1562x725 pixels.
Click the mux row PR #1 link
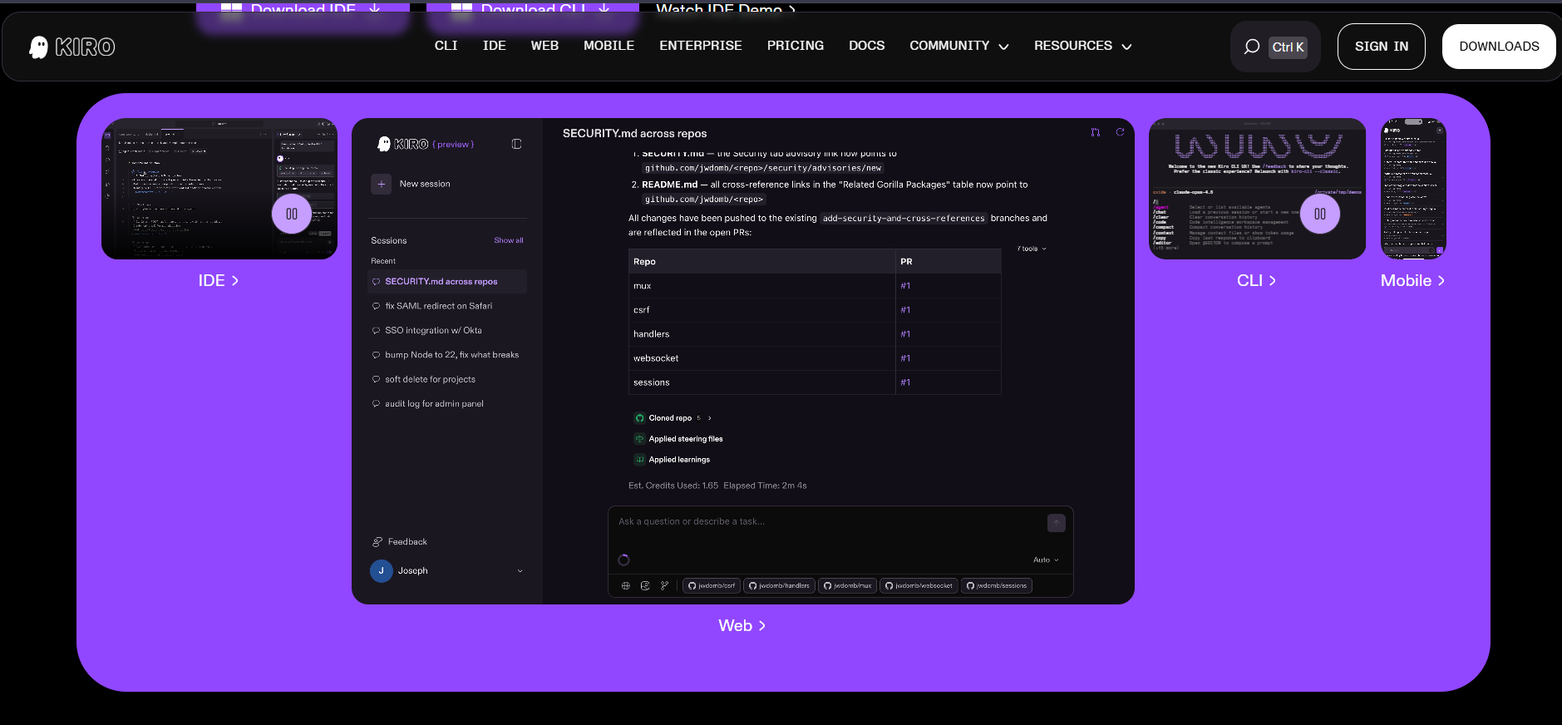[905, 286]
